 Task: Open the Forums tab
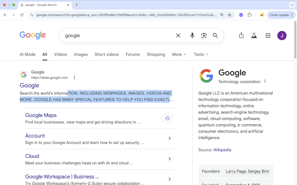pos(133,54)
